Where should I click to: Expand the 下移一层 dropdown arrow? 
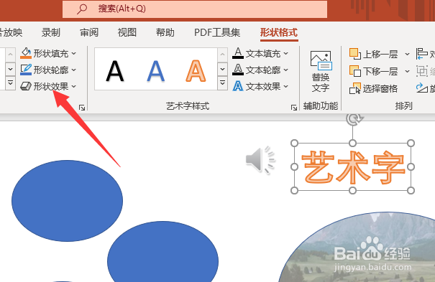[x=407, y=71]
